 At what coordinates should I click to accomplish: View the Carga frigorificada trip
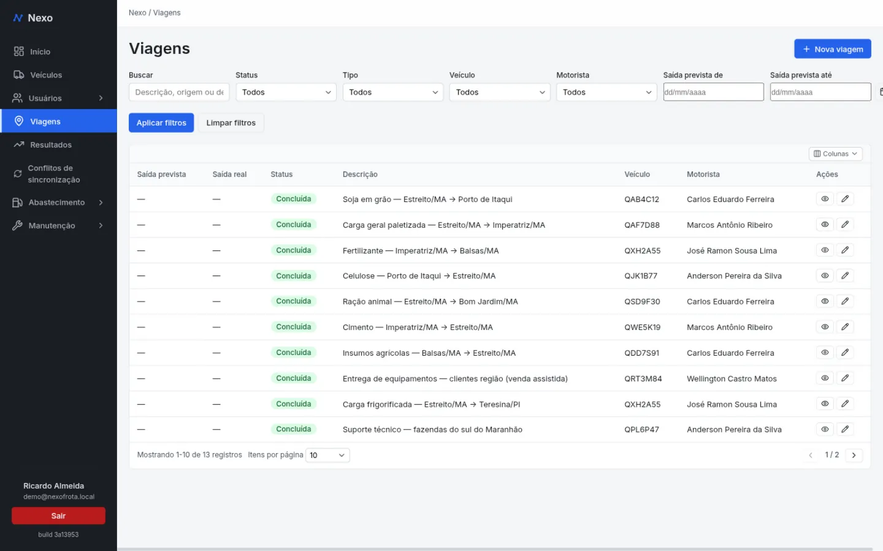825,404
